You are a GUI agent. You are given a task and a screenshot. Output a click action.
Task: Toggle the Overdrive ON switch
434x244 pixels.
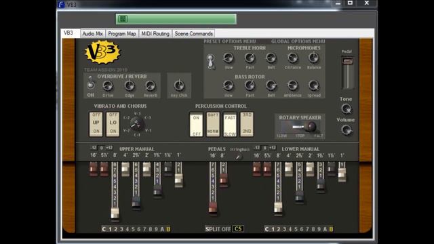point(90,85)
